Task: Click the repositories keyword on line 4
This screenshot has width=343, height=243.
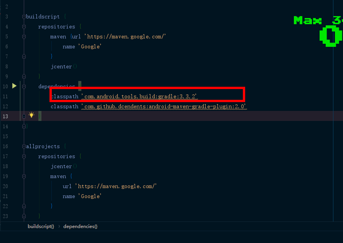Action: (x=57, y=27)
